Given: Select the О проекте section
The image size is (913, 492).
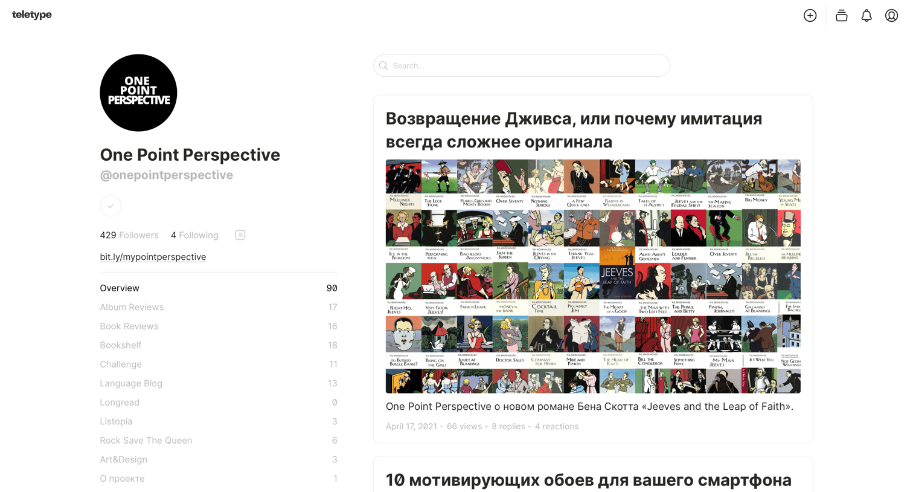Looking at the screenshot, I should [x=219, y=479].
